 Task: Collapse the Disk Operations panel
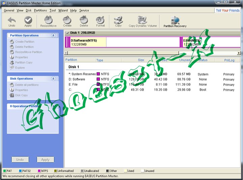(x=53, y=78)
